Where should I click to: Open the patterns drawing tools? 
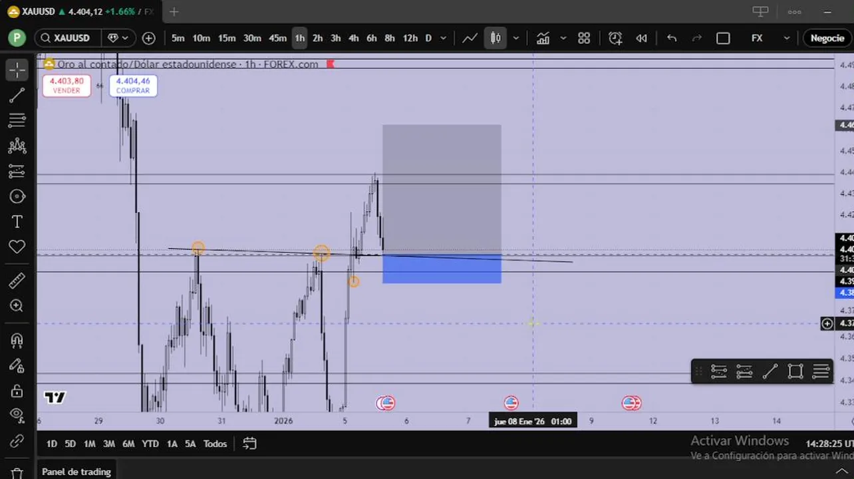pos(17,146)
